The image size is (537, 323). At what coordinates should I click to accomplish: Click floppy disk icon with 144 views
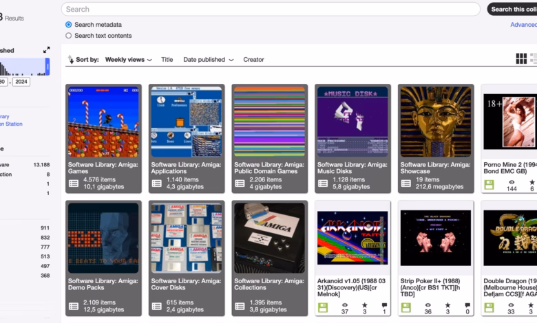click(489, 185)
